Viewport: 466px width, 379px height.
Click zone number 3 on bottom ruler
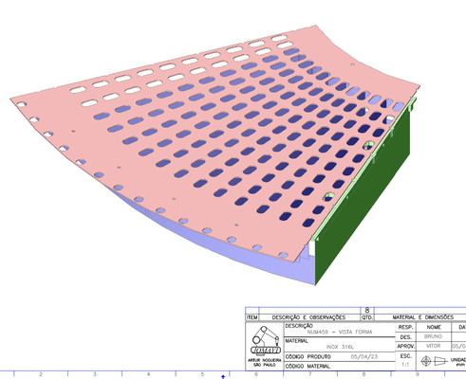click(x=95, y=374)
